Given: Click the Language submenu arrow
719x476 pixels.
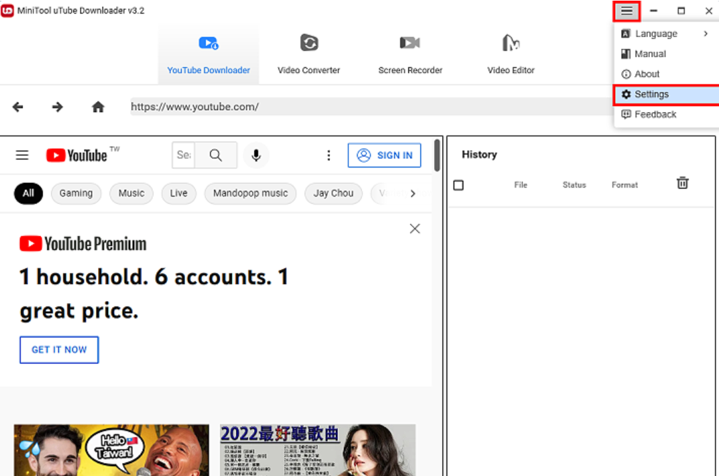Looking at the screenshot, I should click(706, 34).
